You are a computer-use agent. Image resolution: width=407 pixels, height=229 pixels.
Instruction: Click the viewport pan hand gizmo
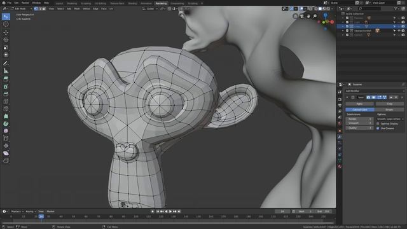point(308,16)
